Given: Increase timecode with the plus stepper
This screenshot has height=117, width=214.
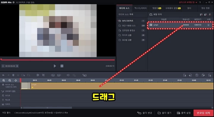Looking at the screenshot, I should coord(17,66).
